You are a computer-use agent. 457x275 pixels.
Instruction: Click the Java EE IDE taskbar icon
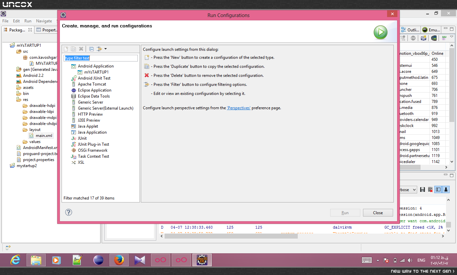point(202,260)
